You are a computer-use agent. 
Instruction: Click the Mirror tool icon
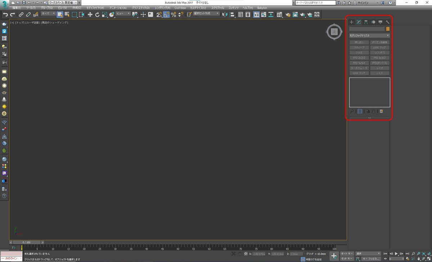click(225, 15)
